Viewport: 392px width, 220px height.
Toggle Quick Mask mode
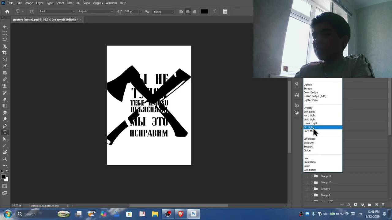tap(5, 186)
